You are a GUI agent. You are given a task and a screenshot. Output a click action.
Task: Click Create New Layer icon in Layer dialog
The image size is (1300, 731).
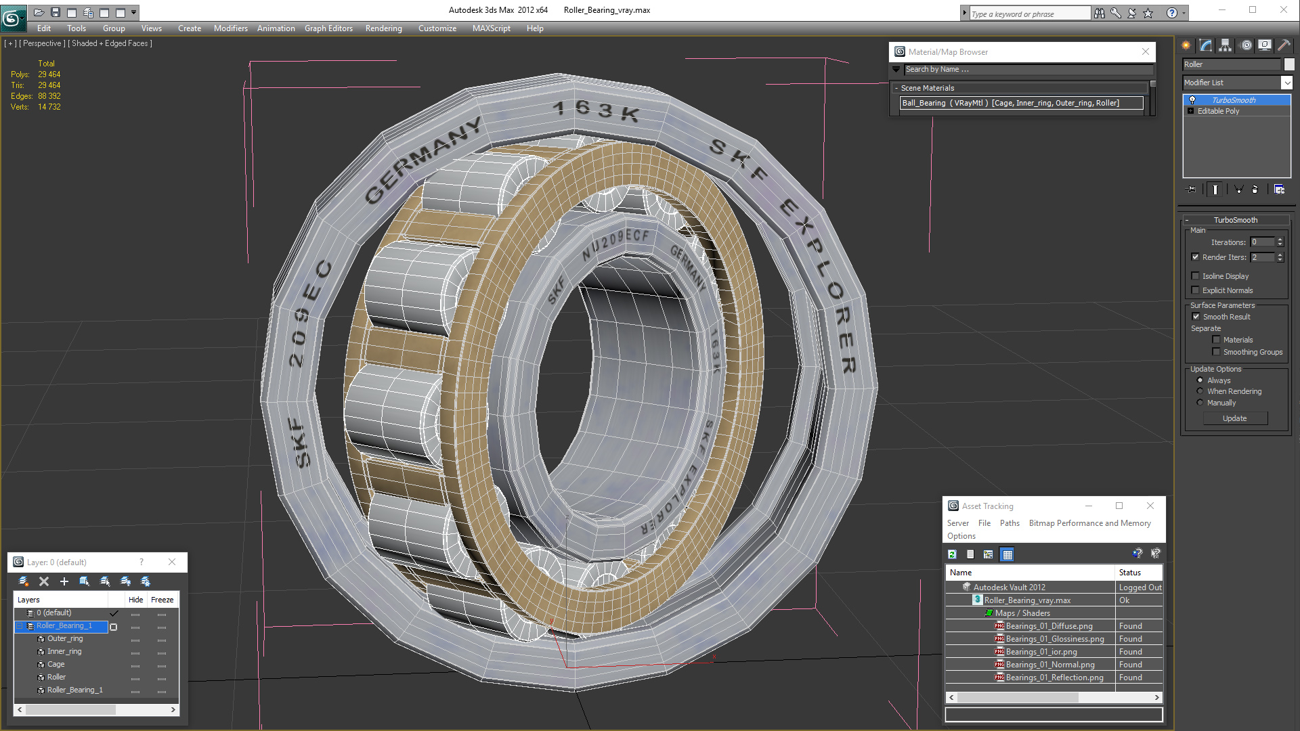(x=24, y=581)
